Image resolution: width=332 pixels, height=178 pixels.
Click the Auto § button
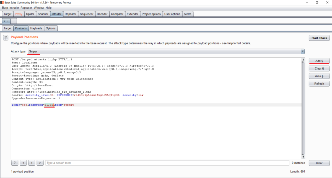[x=319, y=76]
